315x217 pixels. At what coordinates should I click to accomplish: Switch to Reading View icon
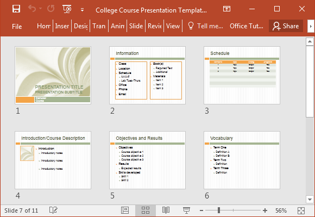(x=166, y=210)
